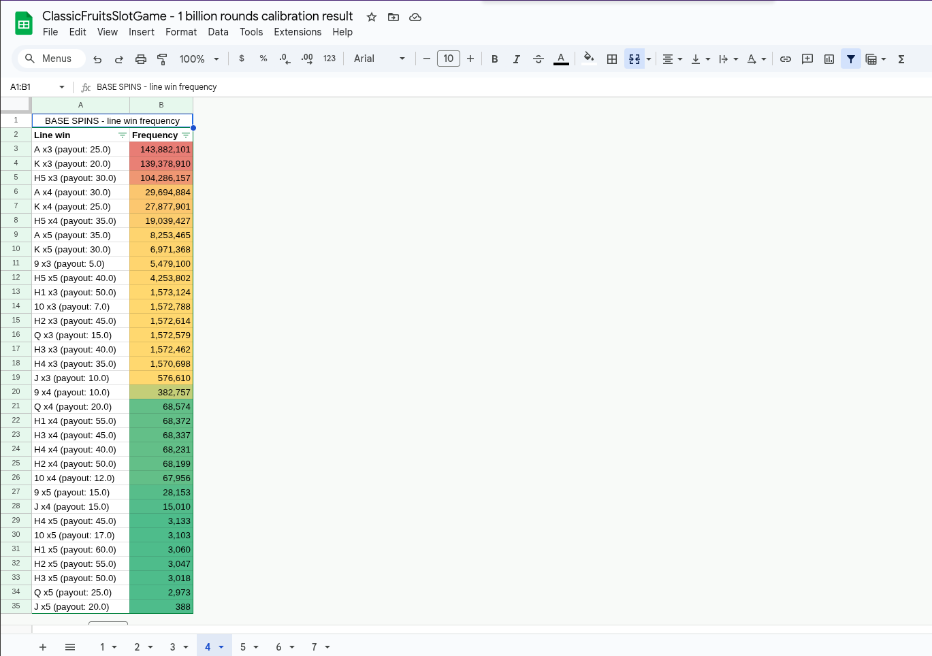This screenshot has height=656, width=932.
Task: Search the Menus box
Action: click(52, 59)
